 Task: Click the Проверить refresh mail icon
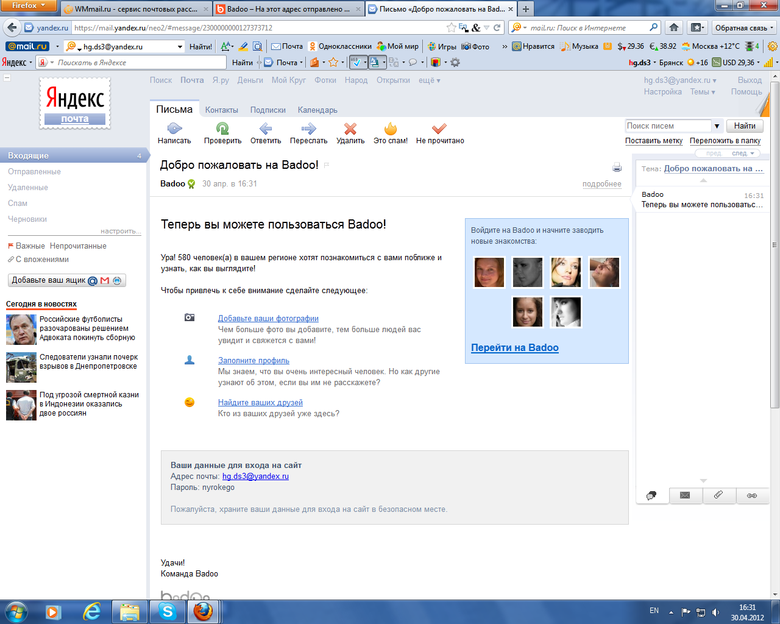(x=222, y=128)
